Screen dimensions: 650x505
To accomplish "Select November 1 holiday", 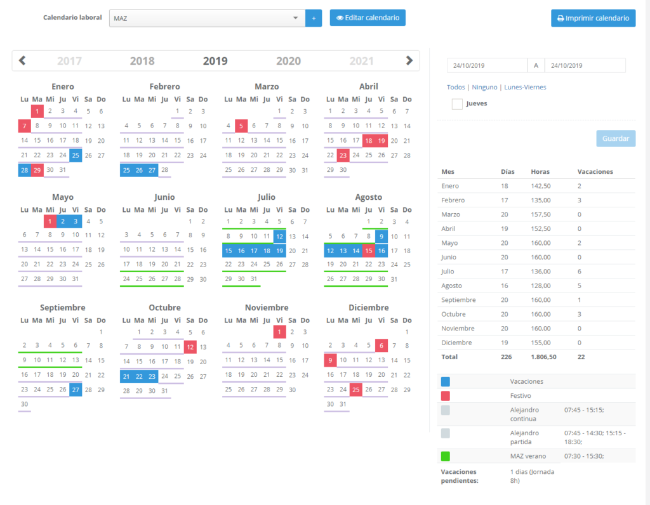I will click(280, 332).
